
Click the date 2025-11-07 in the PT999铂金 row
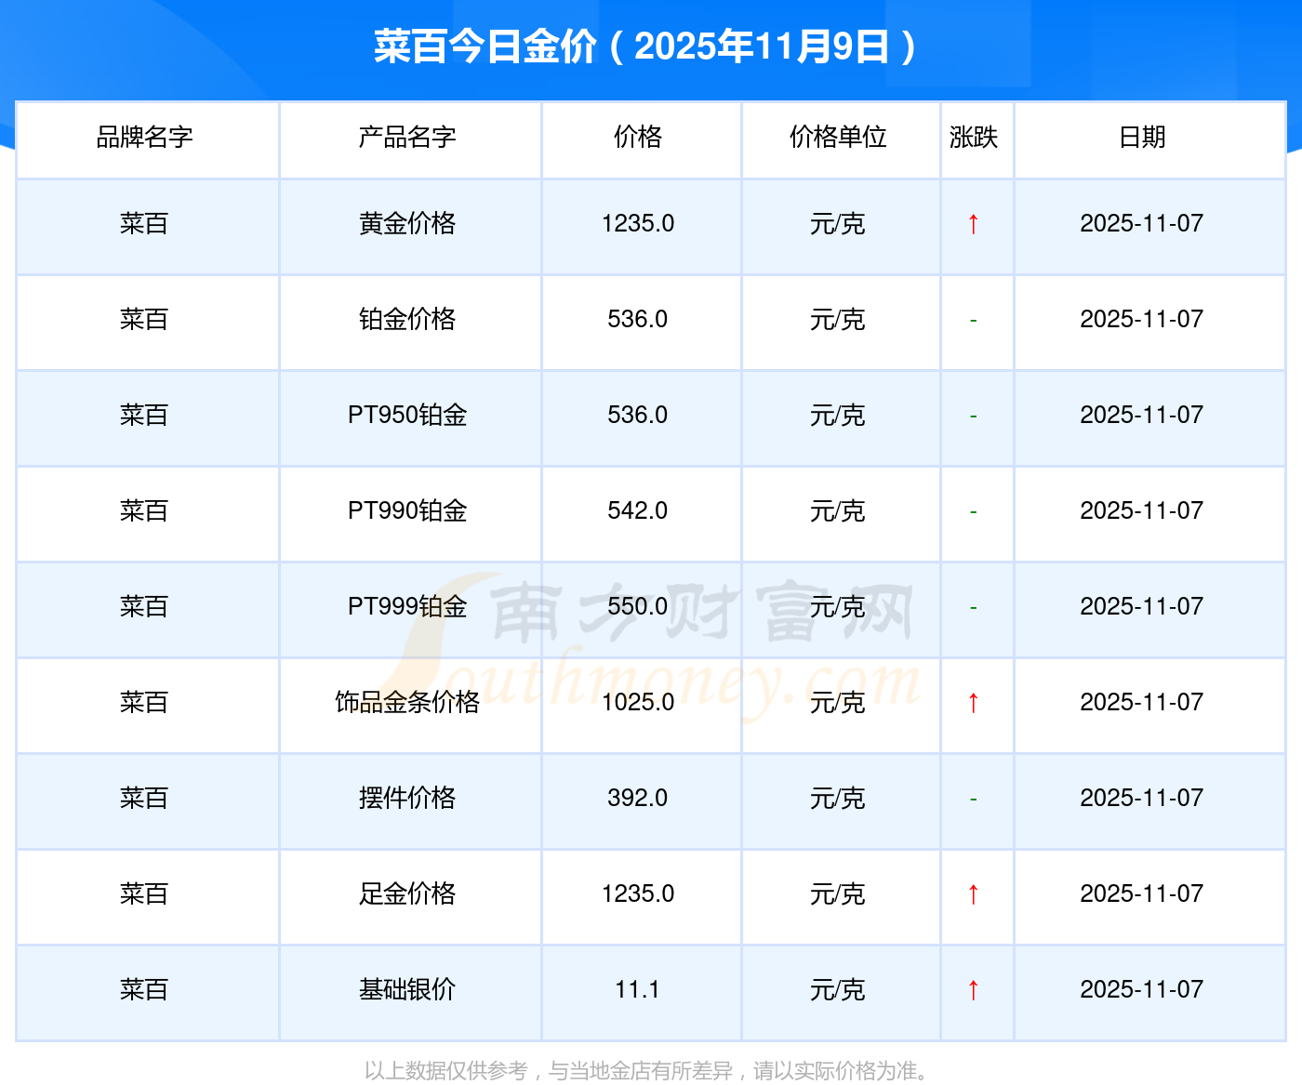pos(1142,607)
